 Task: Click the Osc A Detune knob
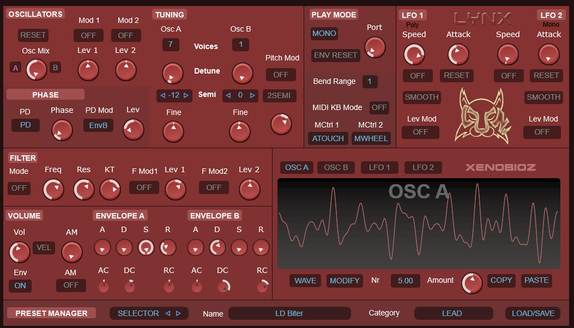[x=172, y=73]
